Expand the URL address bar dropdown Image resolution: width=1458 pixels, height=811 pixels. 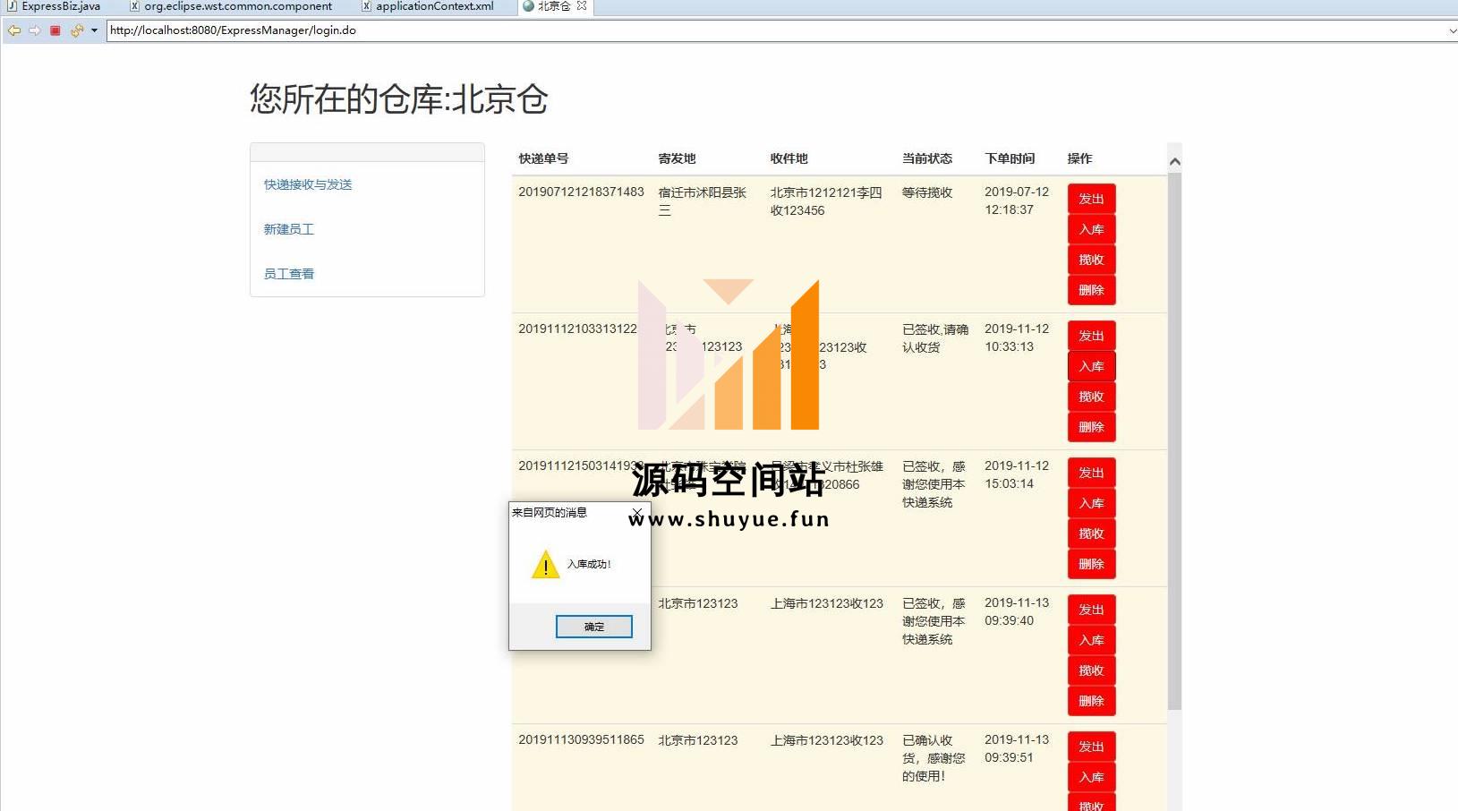click(x=1452, y=30)
